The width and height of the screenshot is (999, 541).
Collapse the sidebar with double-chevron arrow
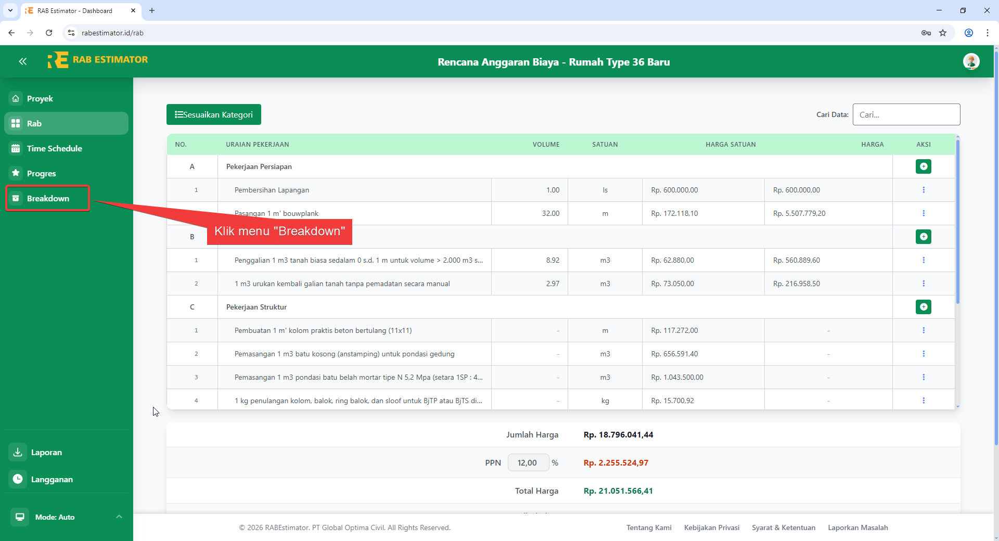click(23, 61)
